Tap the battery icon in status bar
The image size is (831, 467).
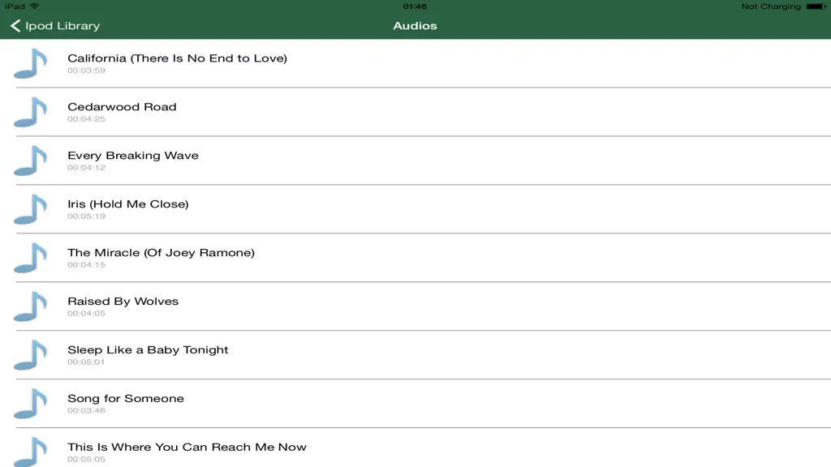coord(816,6)
